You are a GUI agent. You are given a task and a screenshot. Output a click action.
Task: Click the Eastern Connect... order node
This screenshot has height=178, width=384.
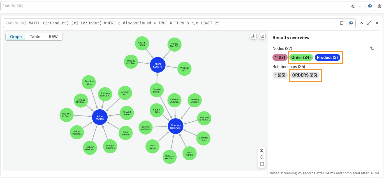tap(146, 128)
